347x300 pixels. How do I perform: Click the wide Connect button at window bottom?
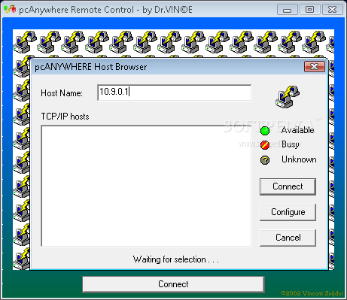click(x=173, y=284)
